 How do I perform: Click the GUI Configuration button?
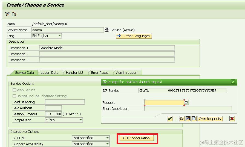pyautogui.click(x=137, y=138)
